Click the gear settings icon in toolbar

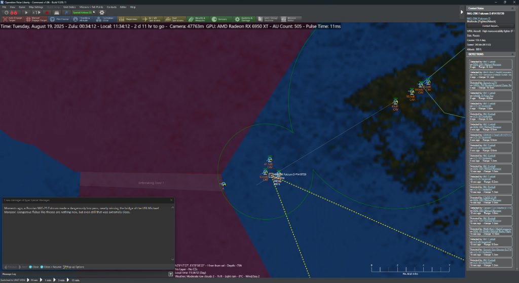[101, 12]
